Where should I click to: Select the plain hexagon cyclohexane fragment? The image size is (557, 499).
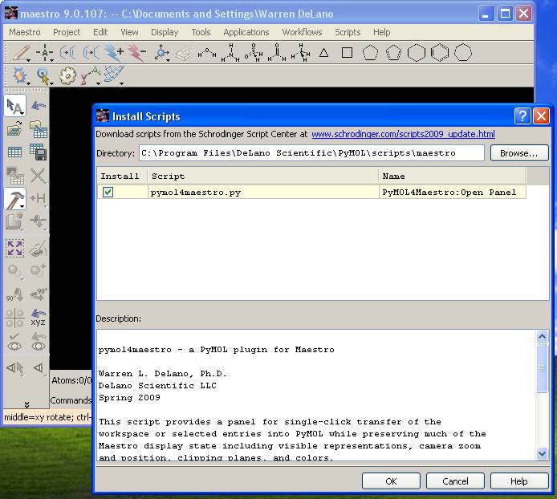(417, 53)
